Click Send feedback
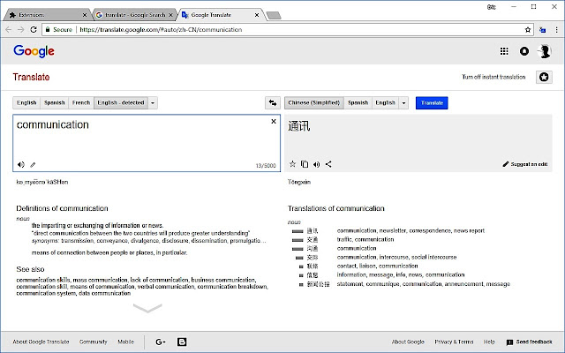 click(530, 342)
